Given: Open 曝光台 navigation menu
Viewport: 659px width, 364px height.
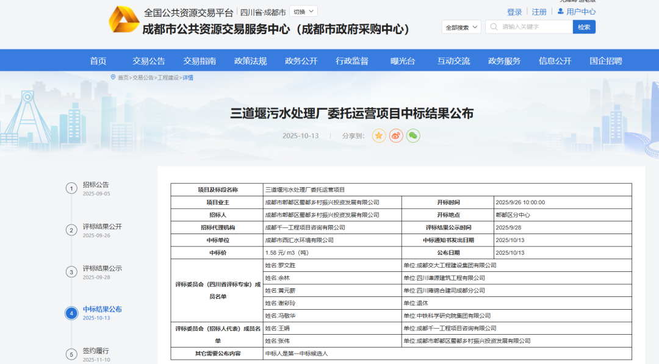Looking at the screenshot, I should (x=403, y=61).
